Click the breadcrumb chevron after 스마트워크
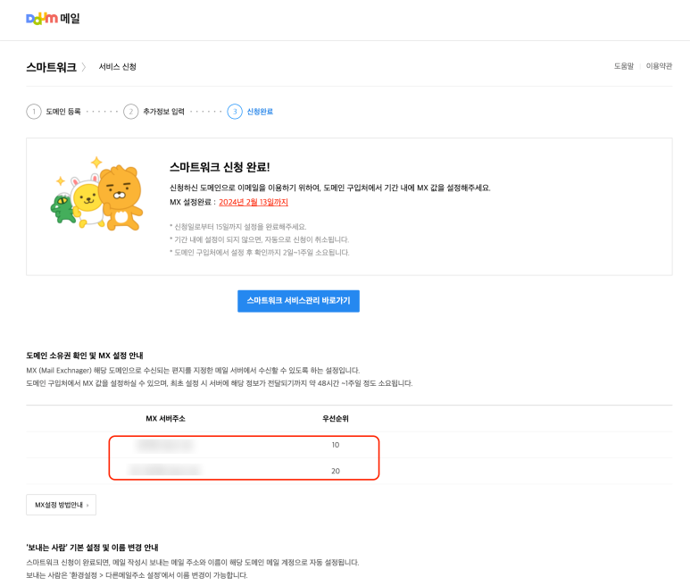The width and height of the screenshot is (690, 586). point(84,67)
